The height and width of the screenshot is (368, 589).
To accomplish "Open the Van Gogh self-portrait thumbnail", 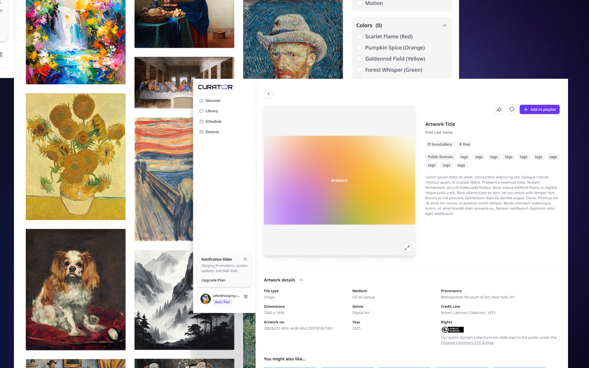I will point(293,39).
